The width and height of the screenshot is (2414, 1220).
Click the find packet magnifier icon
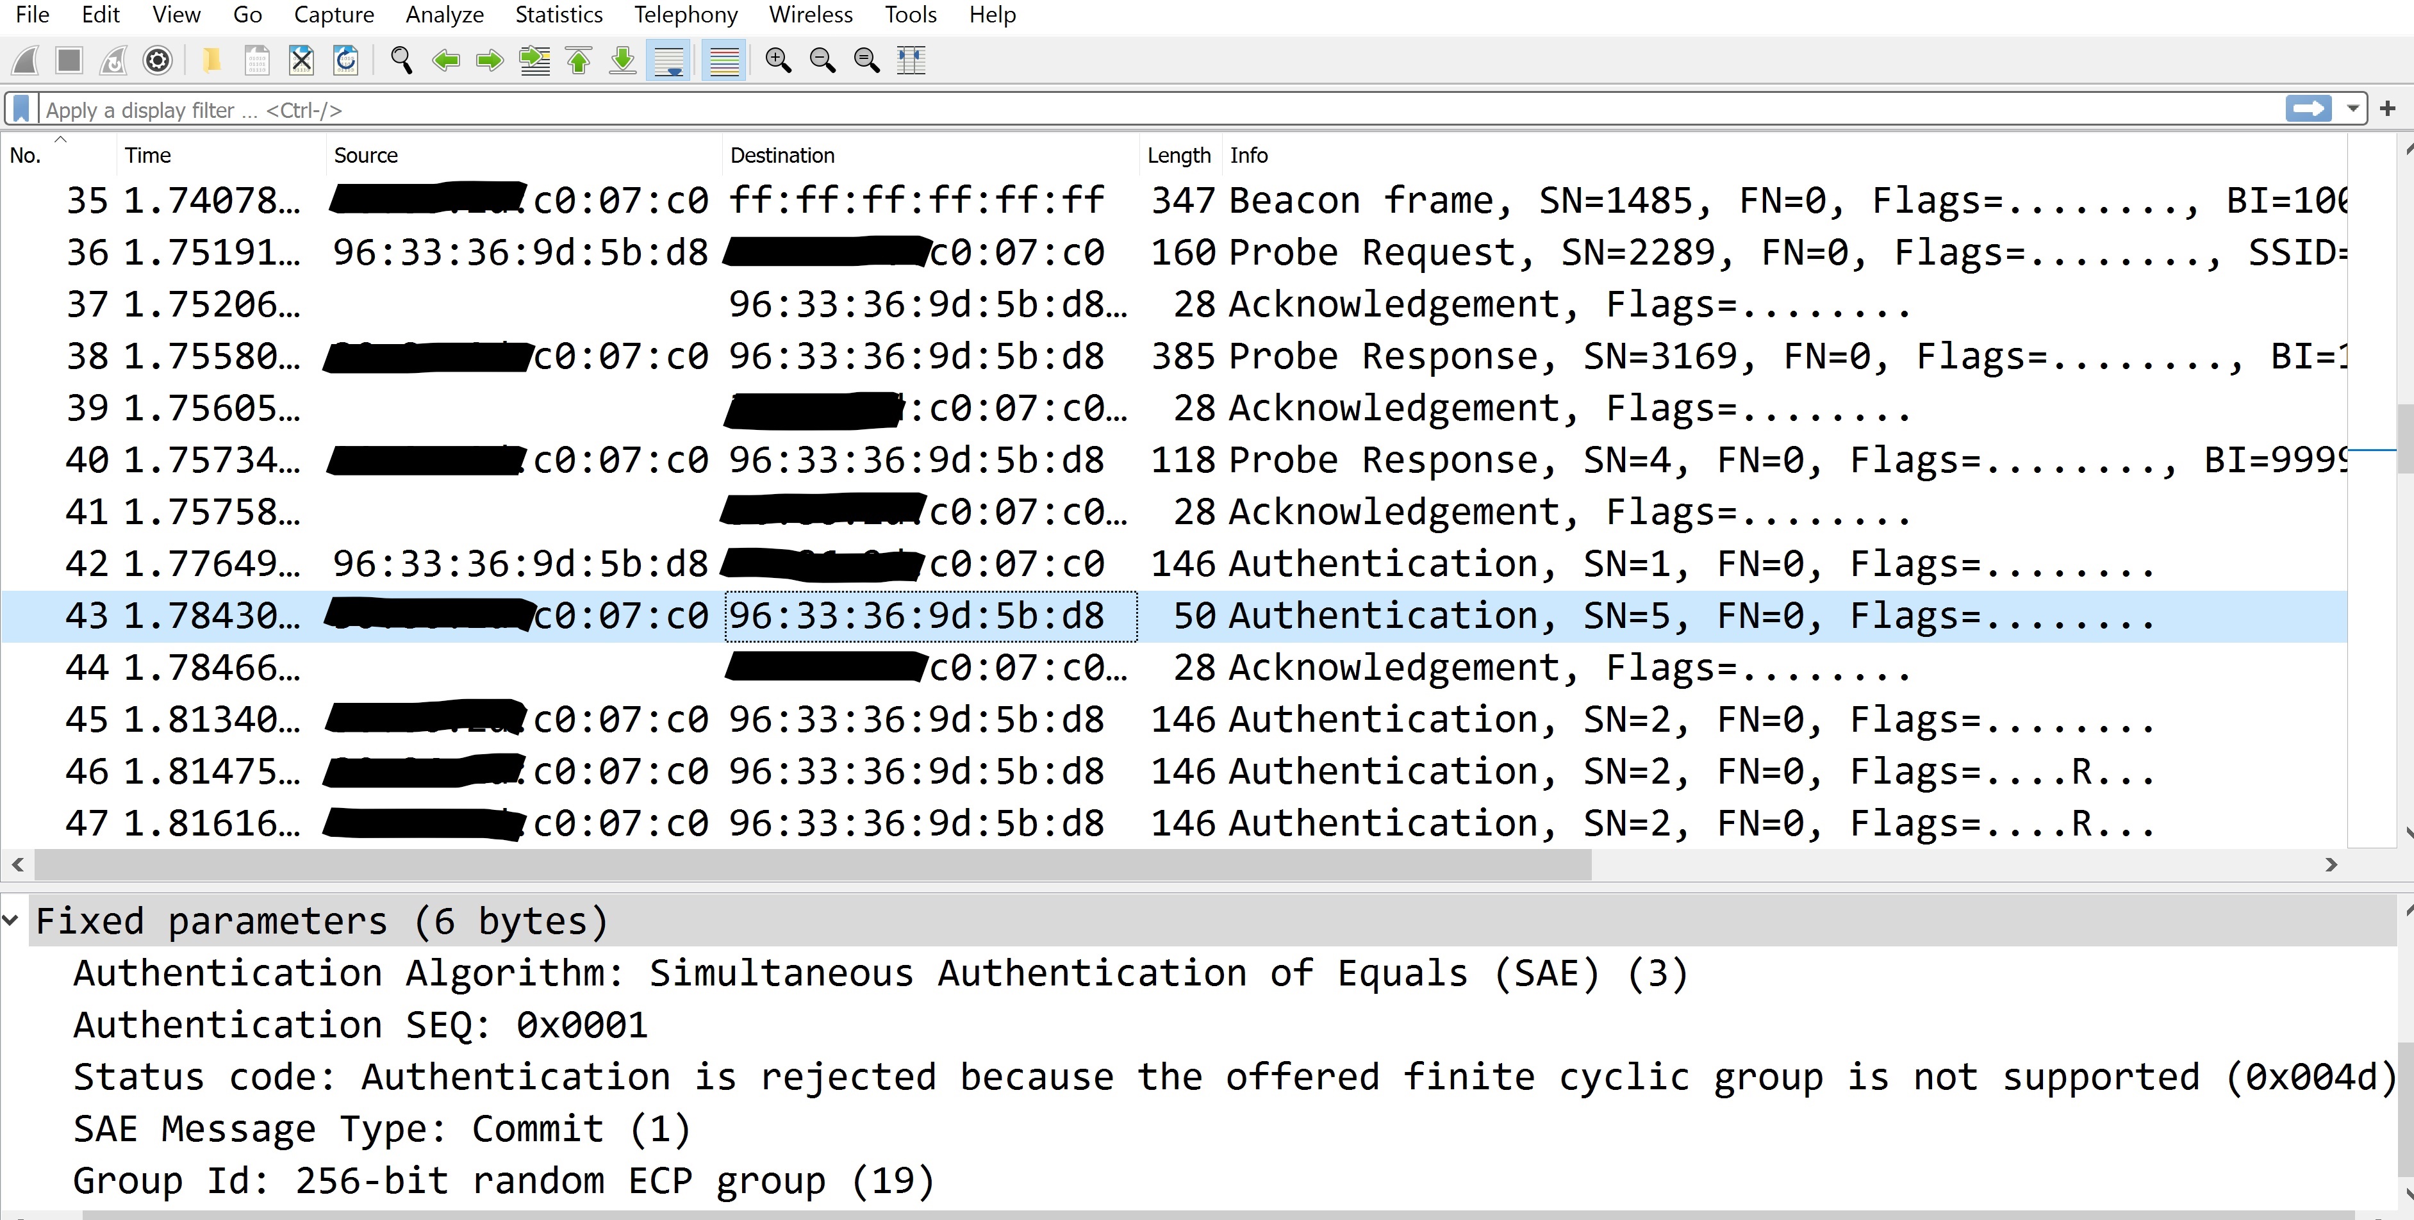[x=401, y=61]
